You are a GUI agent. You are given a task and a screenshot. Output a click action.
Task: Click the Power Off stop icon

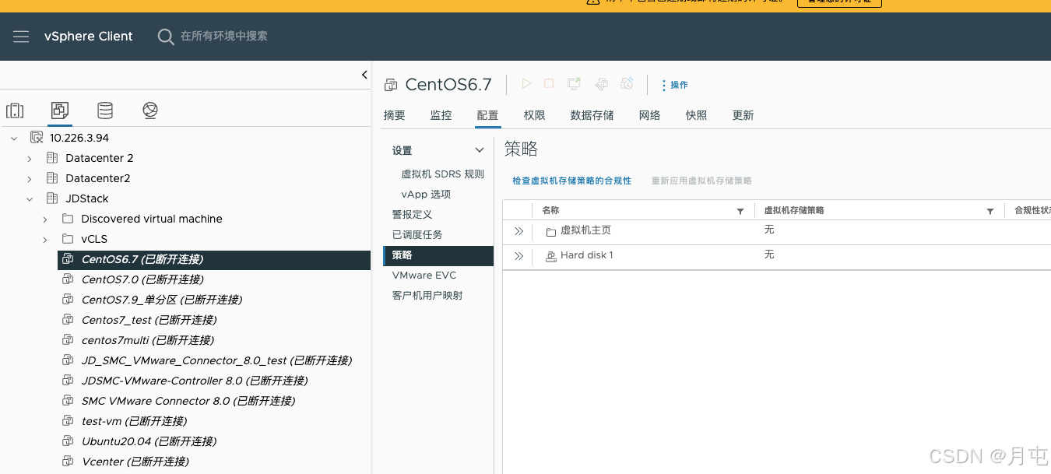point(549,83)
